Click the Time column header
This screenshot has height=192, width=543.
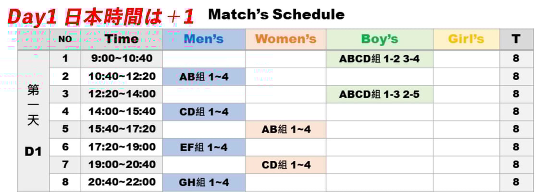(x=122, y=39)
